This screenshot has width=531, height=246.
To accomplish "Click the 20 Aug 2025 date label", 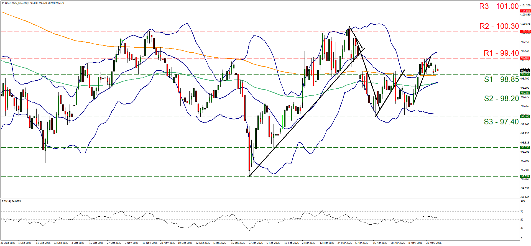I will (x=8, y=243).
